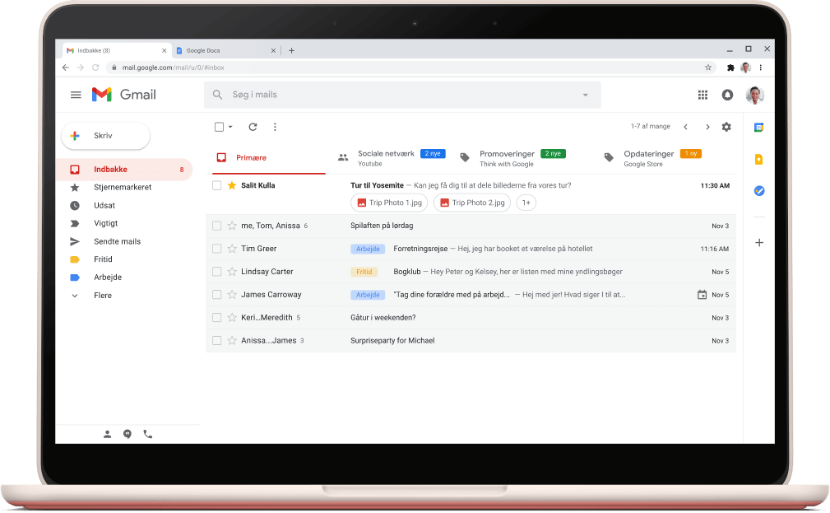This screenshot has height=513, width=830.
Task: Open the contacts person icon at bottom
Action: pos(107,434)
